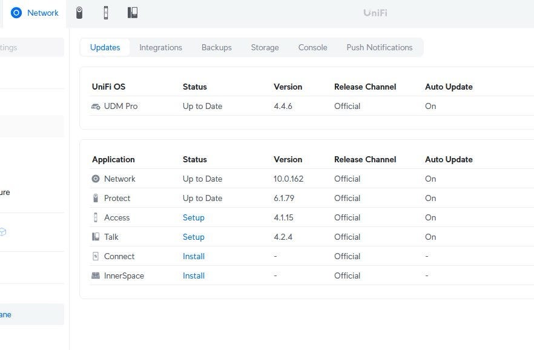Open the Talk app icon in top bar
The height and width of the screenshot is (350, 534).
click(x=133, y=13)
